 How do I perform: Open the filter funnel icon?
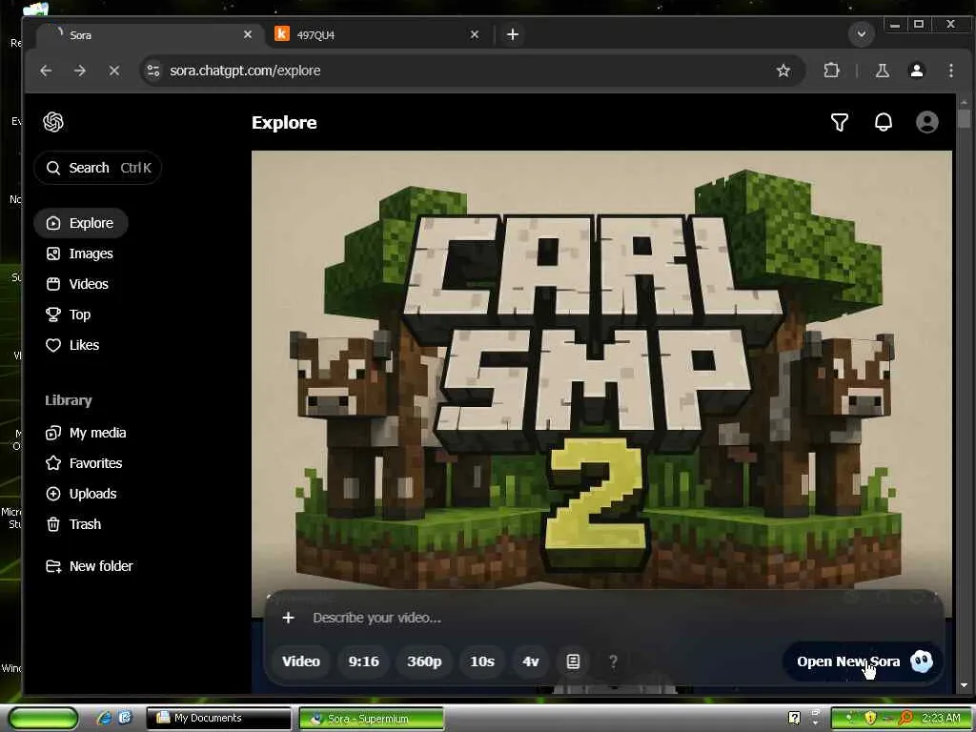(x=840, y=123)
